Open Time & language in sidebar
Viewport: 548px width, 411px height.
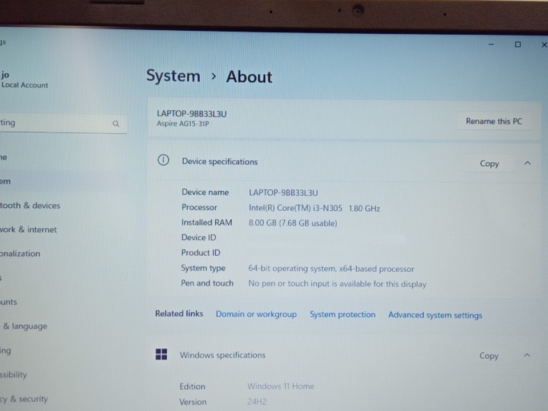(25, 327)
